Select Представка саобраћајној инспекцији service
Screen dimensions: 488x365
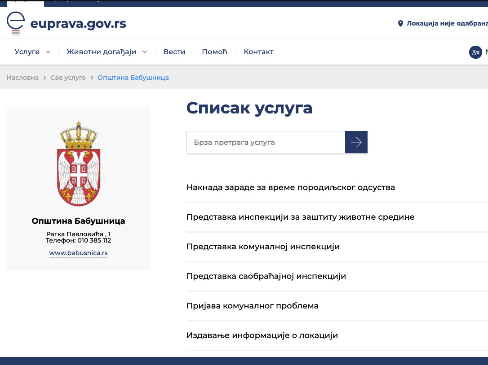[266, 276]
